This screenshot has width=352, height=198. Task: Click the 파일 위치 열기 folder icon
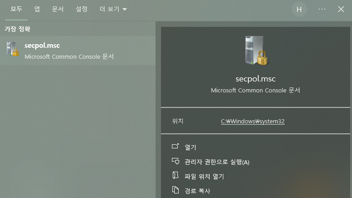(175, 176)
